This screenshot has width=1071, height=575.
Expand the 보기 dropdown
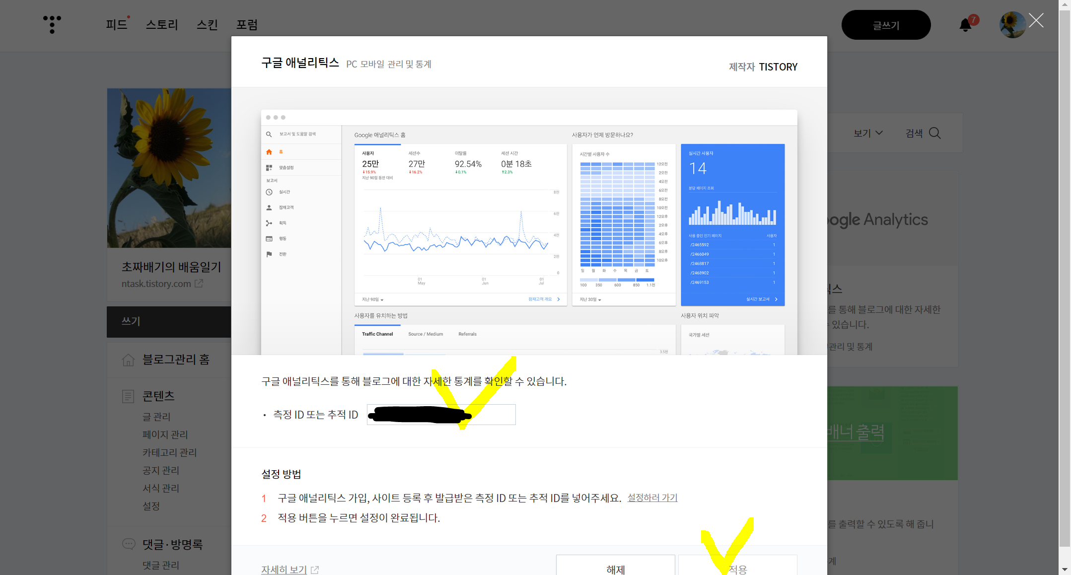[868, 133]
